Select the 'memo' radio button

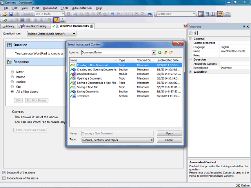click(x=12, y=77)
